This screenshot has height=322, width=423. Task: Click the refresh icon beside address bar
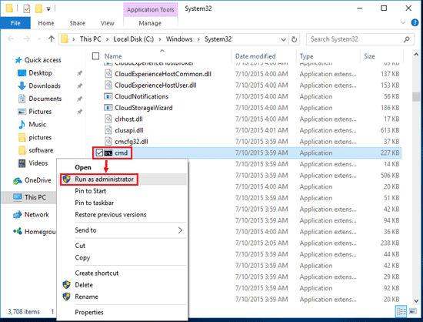294,39
